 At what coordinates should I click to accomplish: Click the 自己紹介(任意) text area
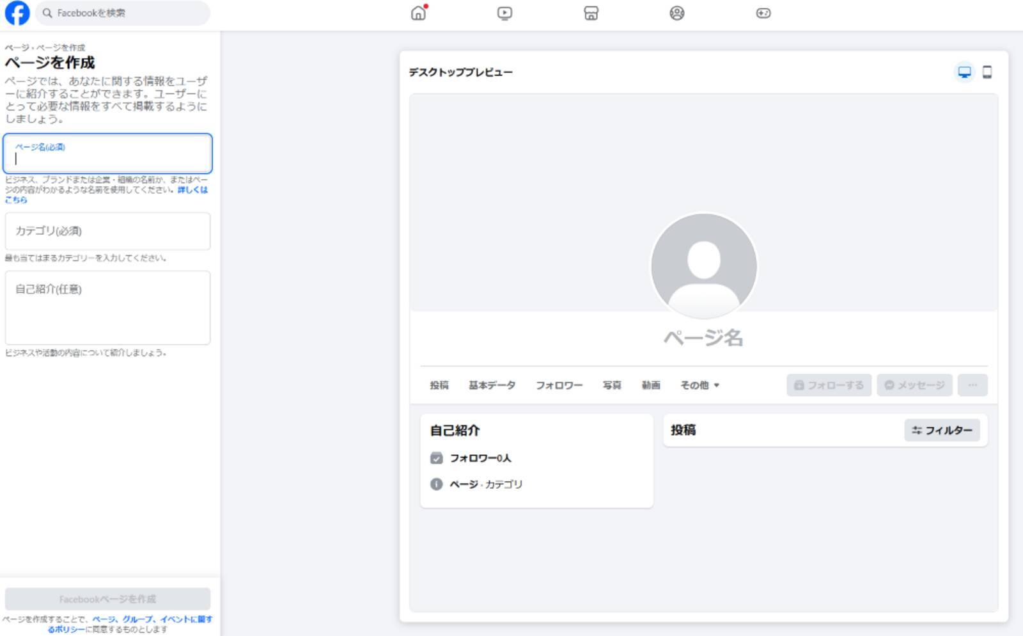click(107, 308)
